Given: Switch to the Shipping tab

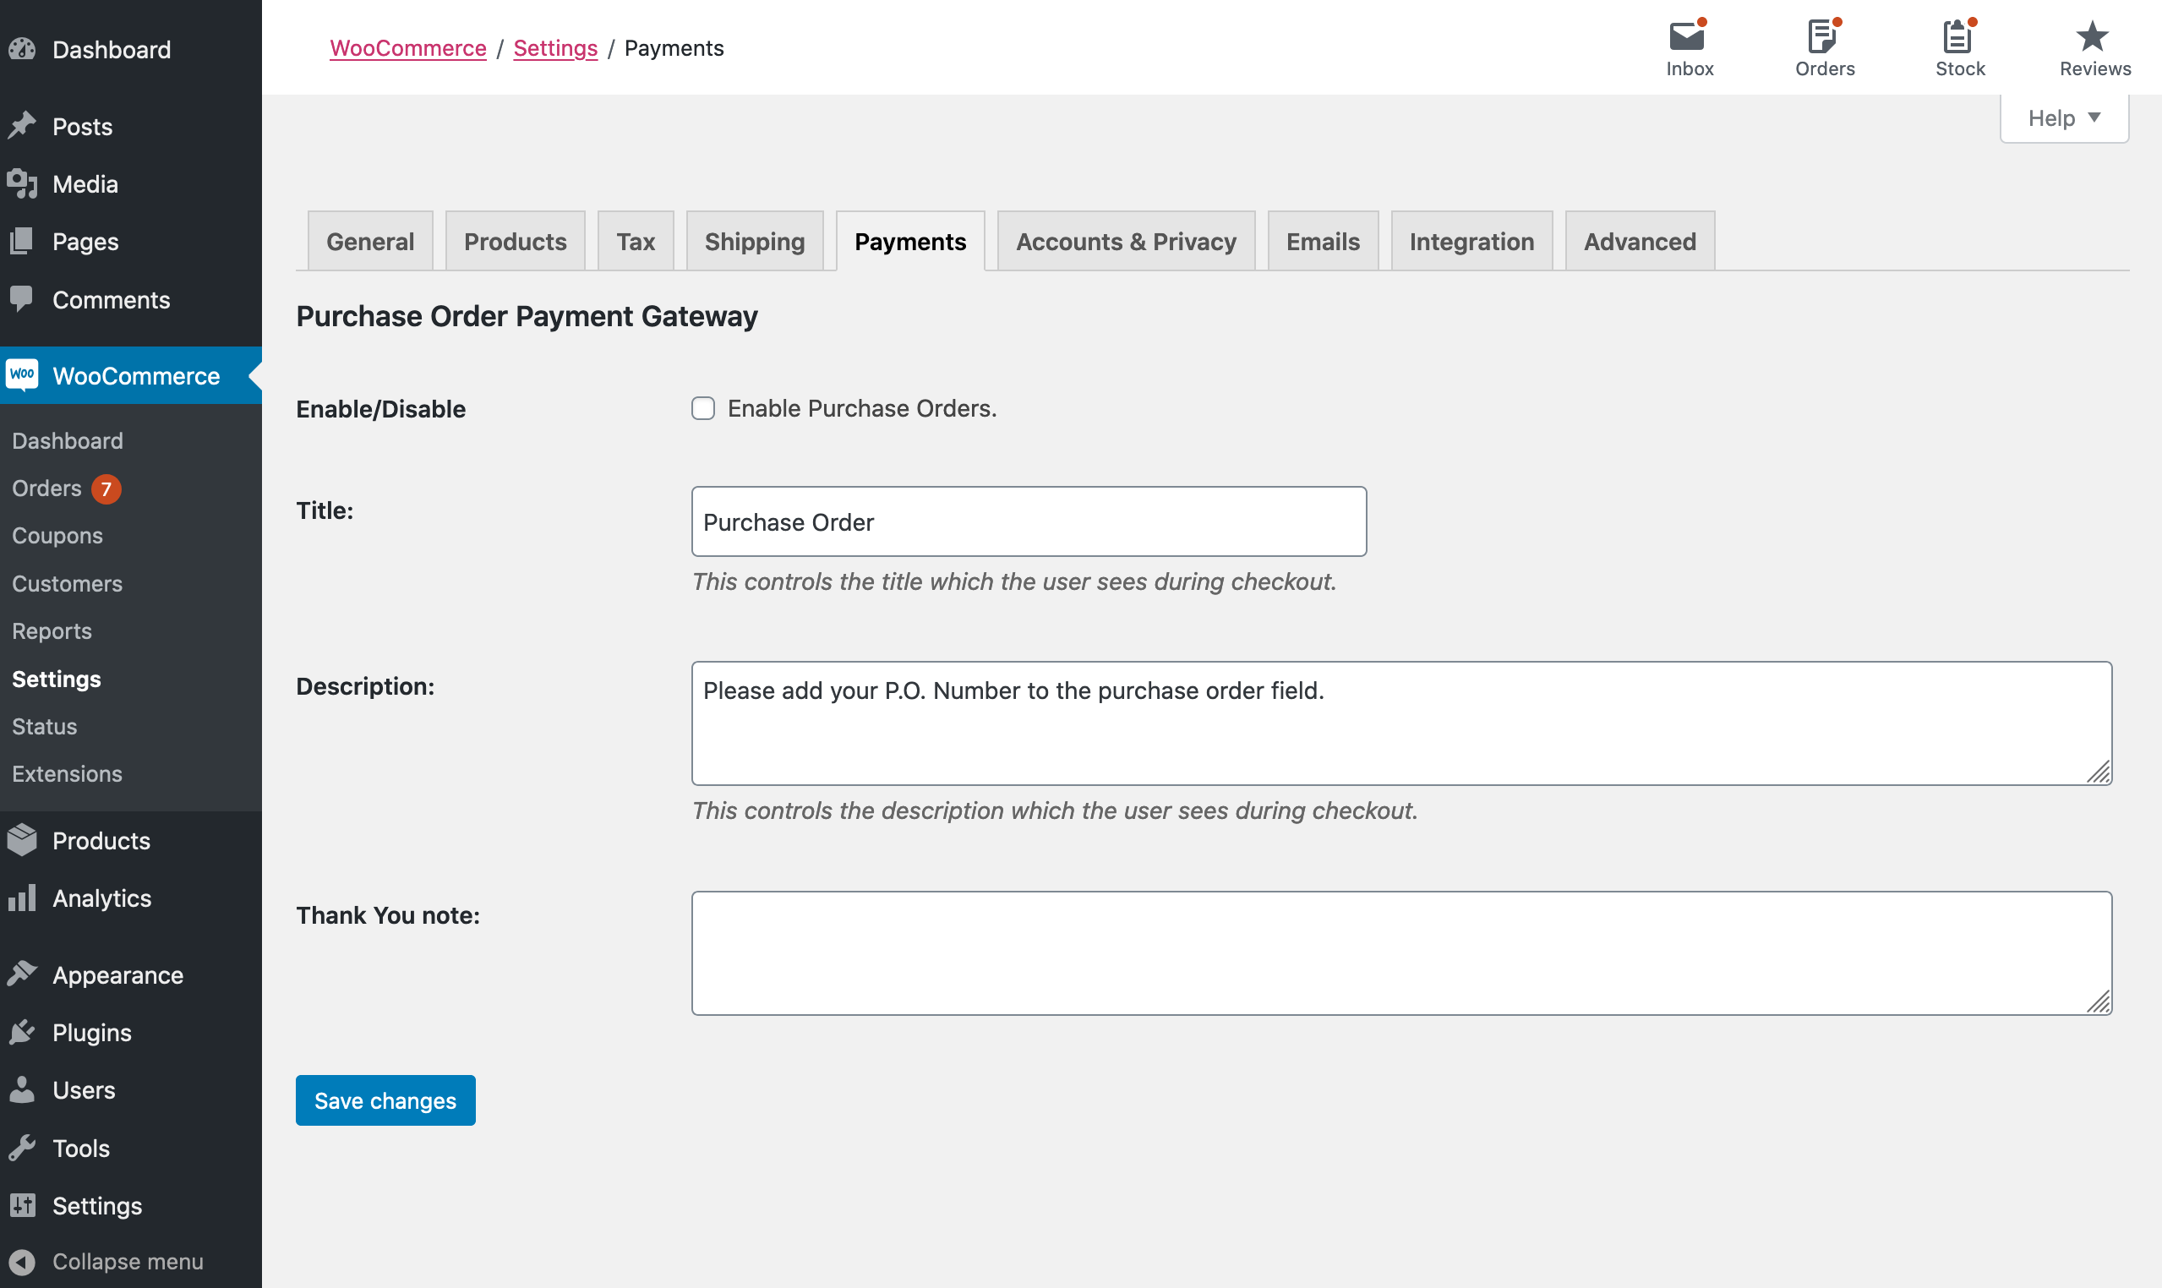Looking at the screenshot, I should pos(753,241).
